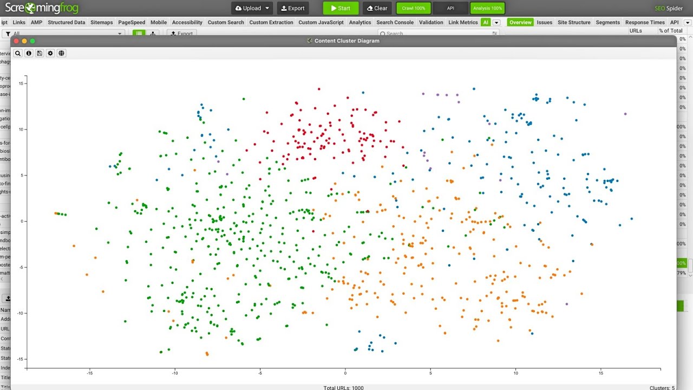Open Custom JavaScript tab

tap(321, 22)
